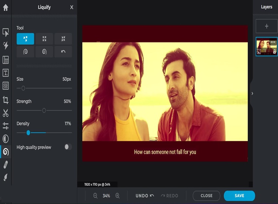Click the 34% zoom level
This screenshot has height=204, width=278.
pyautogui.click(x=106, y=196)
